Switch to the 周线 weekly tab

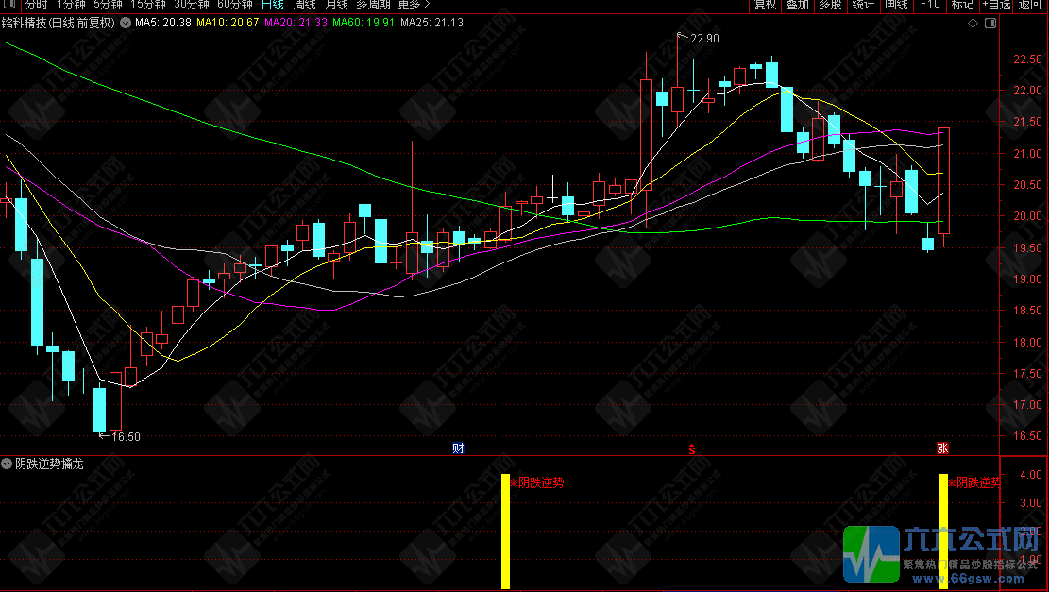pos(304,5)
